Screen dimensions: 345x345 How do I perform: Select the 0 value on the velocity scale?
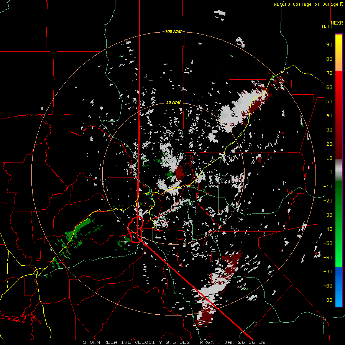tap(331, 172)
